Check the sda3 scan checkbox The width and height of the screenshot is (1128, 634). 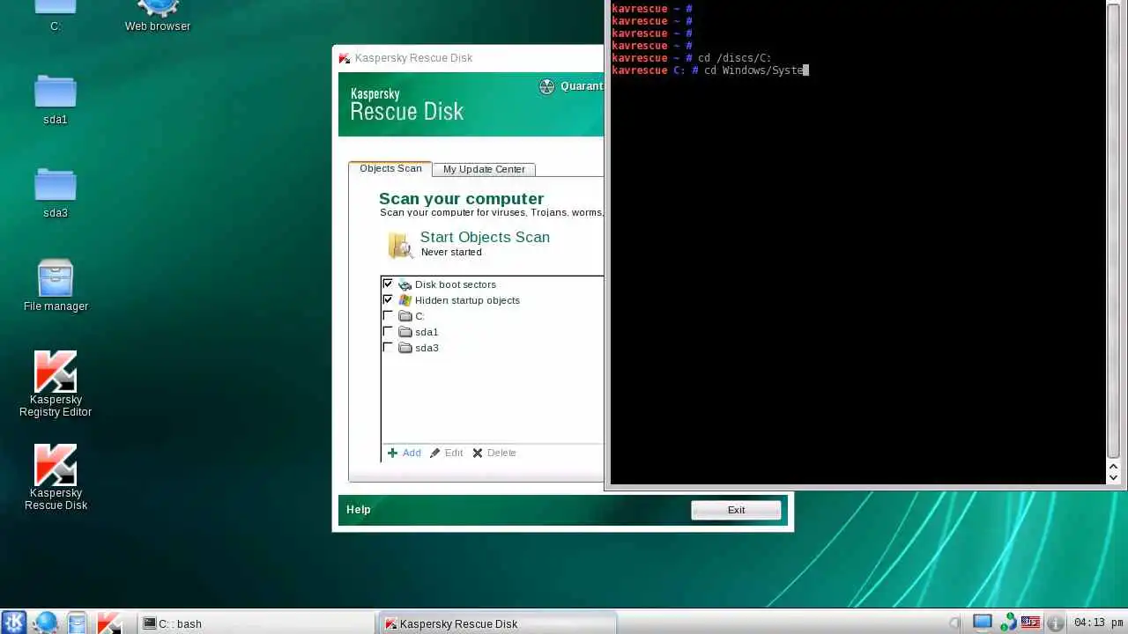pos(388,348)
